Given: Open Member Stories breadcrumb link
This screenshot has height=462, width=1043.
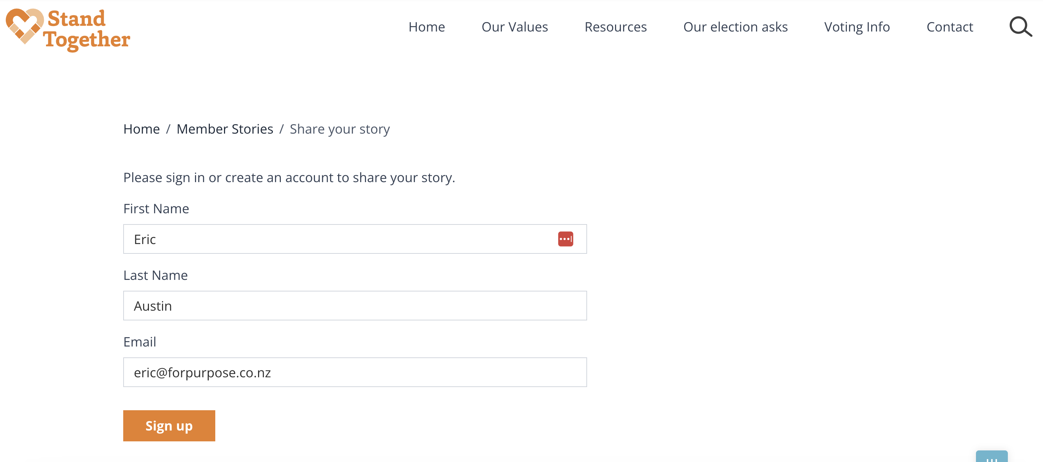Looking at the screenshot, I should (225, 129).
